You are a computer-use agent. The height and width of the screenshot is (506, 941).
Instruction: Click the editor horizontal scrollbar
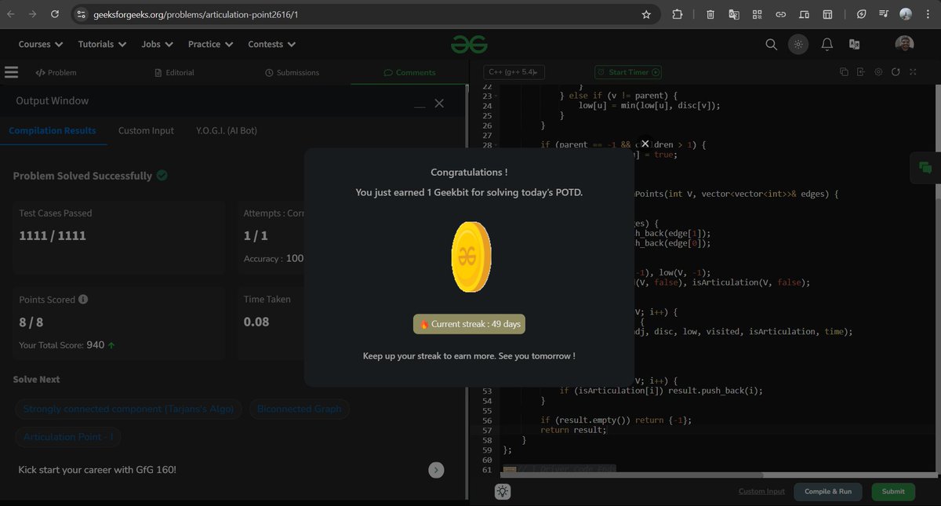click(632, 475)
